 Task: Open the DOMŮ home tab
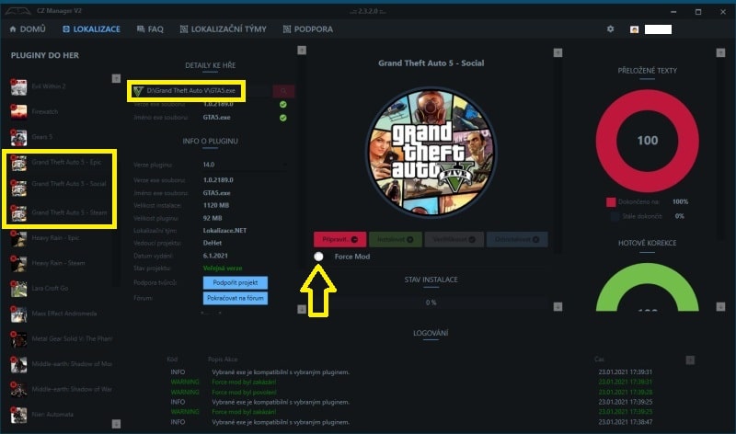28,29
